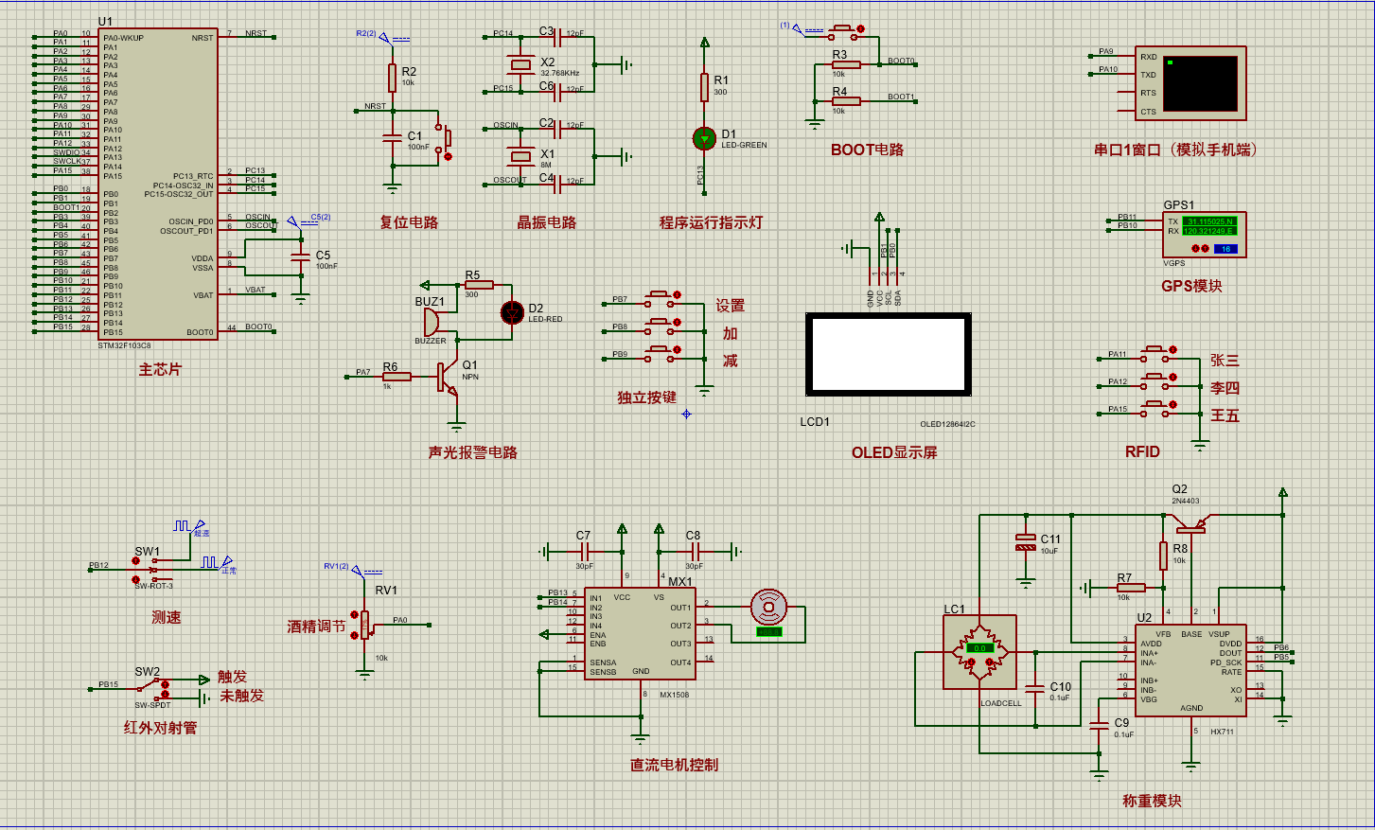This screenshot has height=830, width=1375.
Task: Click the 红外对射管 label
Action: (x=161, y=728)
